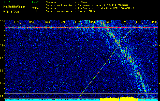Click the 1.1 kHz axis label

coord(2,33)
